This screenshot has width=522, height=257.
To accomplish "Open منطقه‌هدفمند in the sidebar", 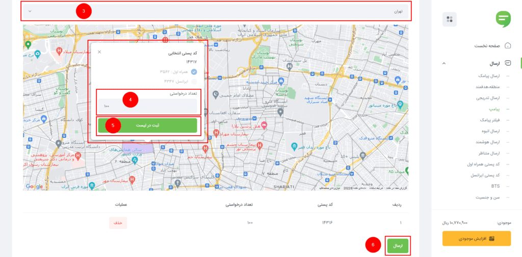I will 488,87.
